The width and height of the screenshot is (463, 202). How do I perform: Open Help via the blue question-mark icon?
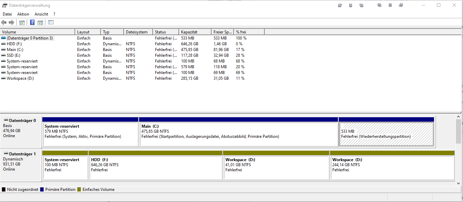click(x=32, y=22)
